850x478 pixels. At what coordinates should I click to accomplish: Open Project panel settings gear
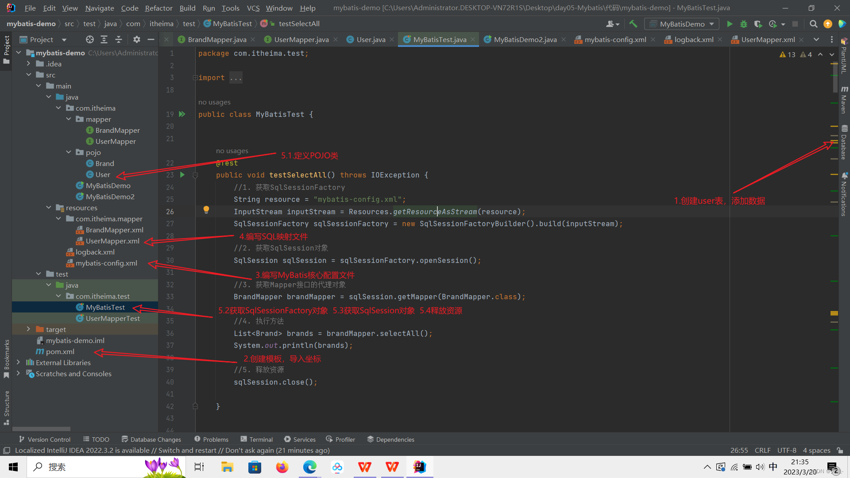137,39
